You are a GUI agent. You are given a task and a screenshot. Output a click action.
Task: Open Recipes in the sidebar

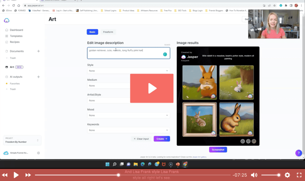[x=15, y=42]
